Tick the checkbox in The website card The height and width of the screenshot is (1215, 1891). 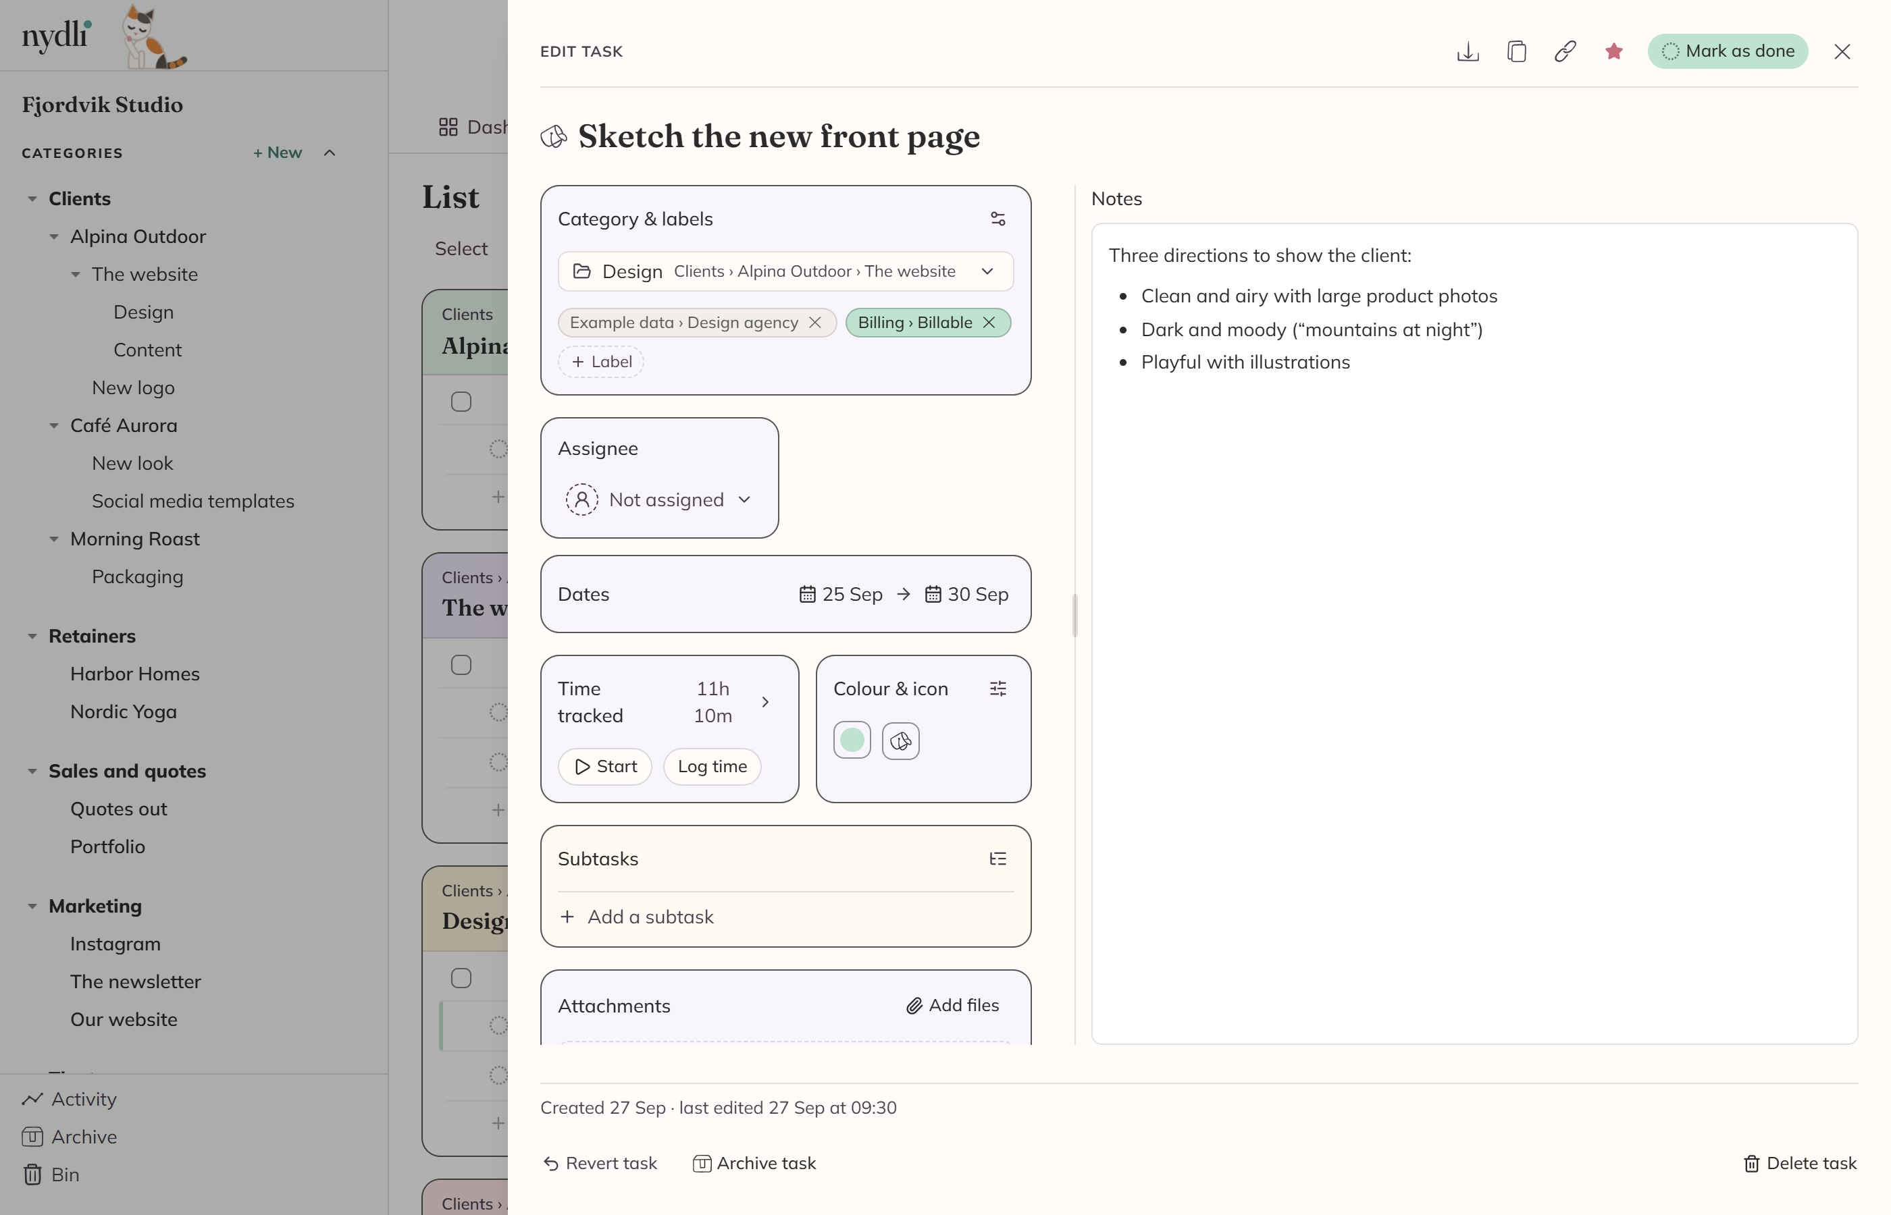tap(461, 665)
